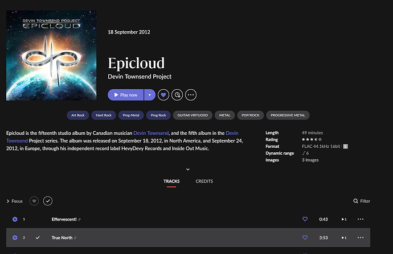Screen dimensions: 393x254
Task: Toggle the favorites filter heart near Focus
Action: click(x=34, y=201)
